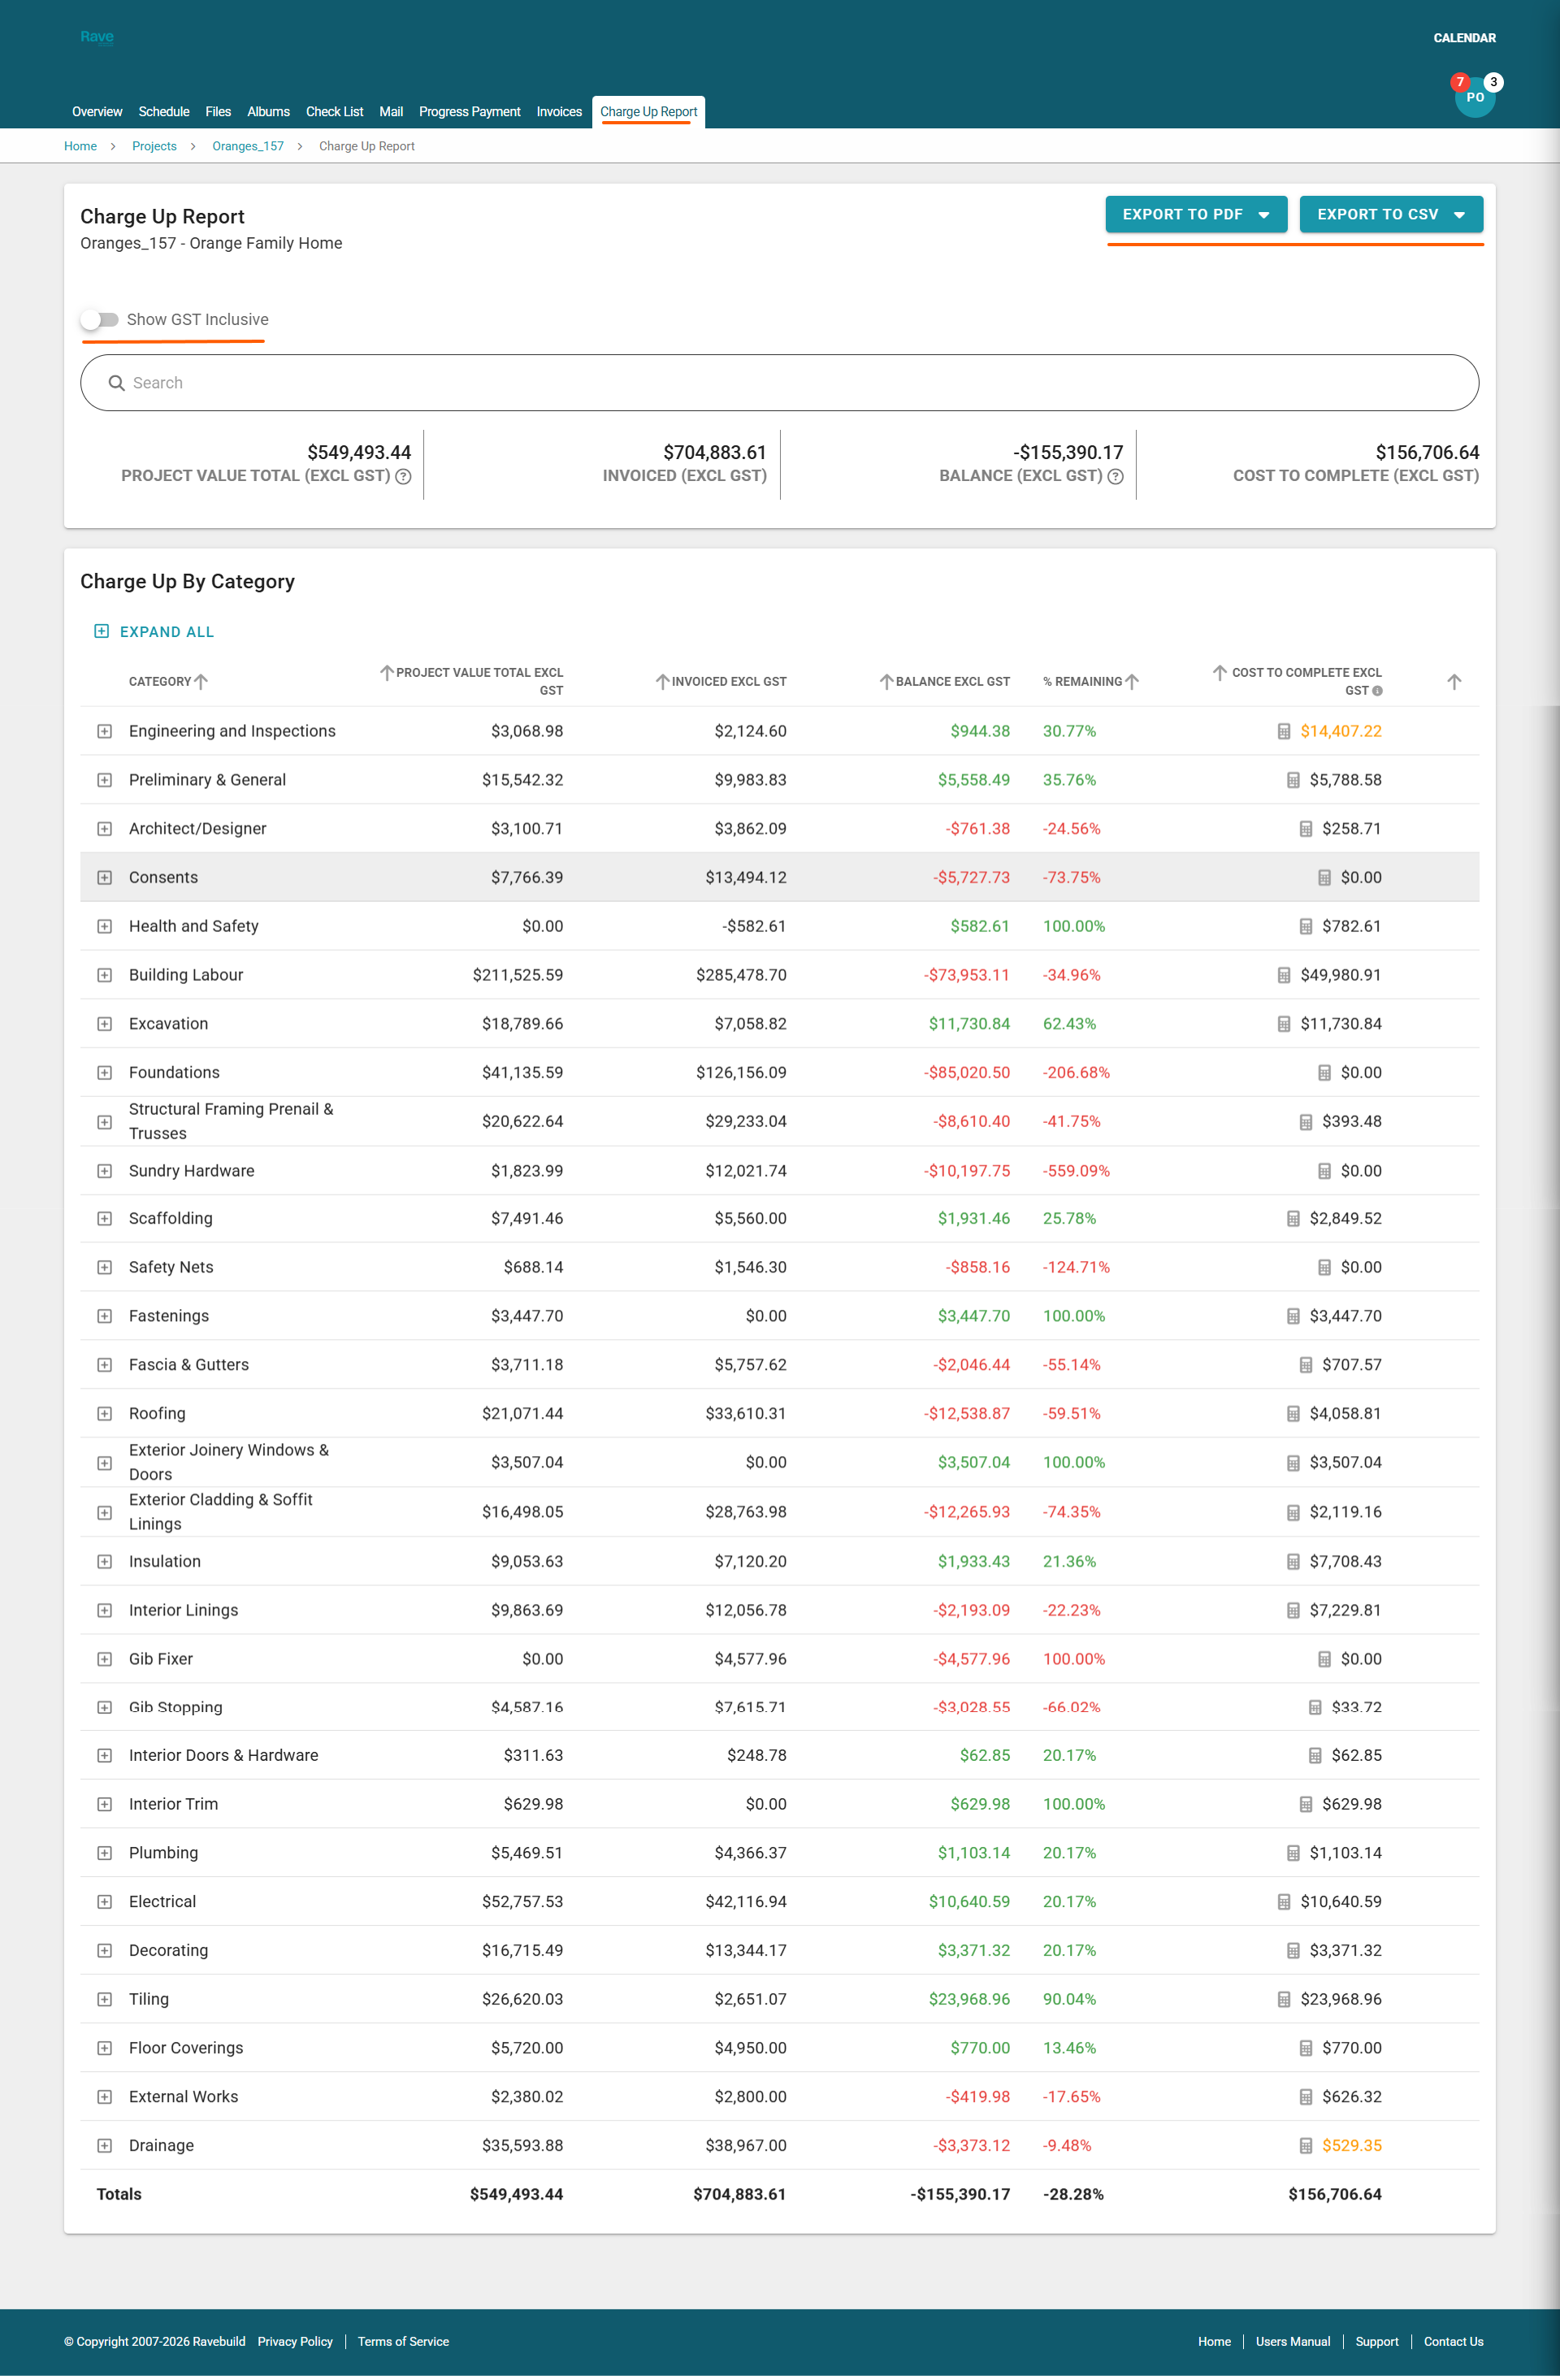Click calculator icon in Engineering and Inspections row

[1283, 731]
